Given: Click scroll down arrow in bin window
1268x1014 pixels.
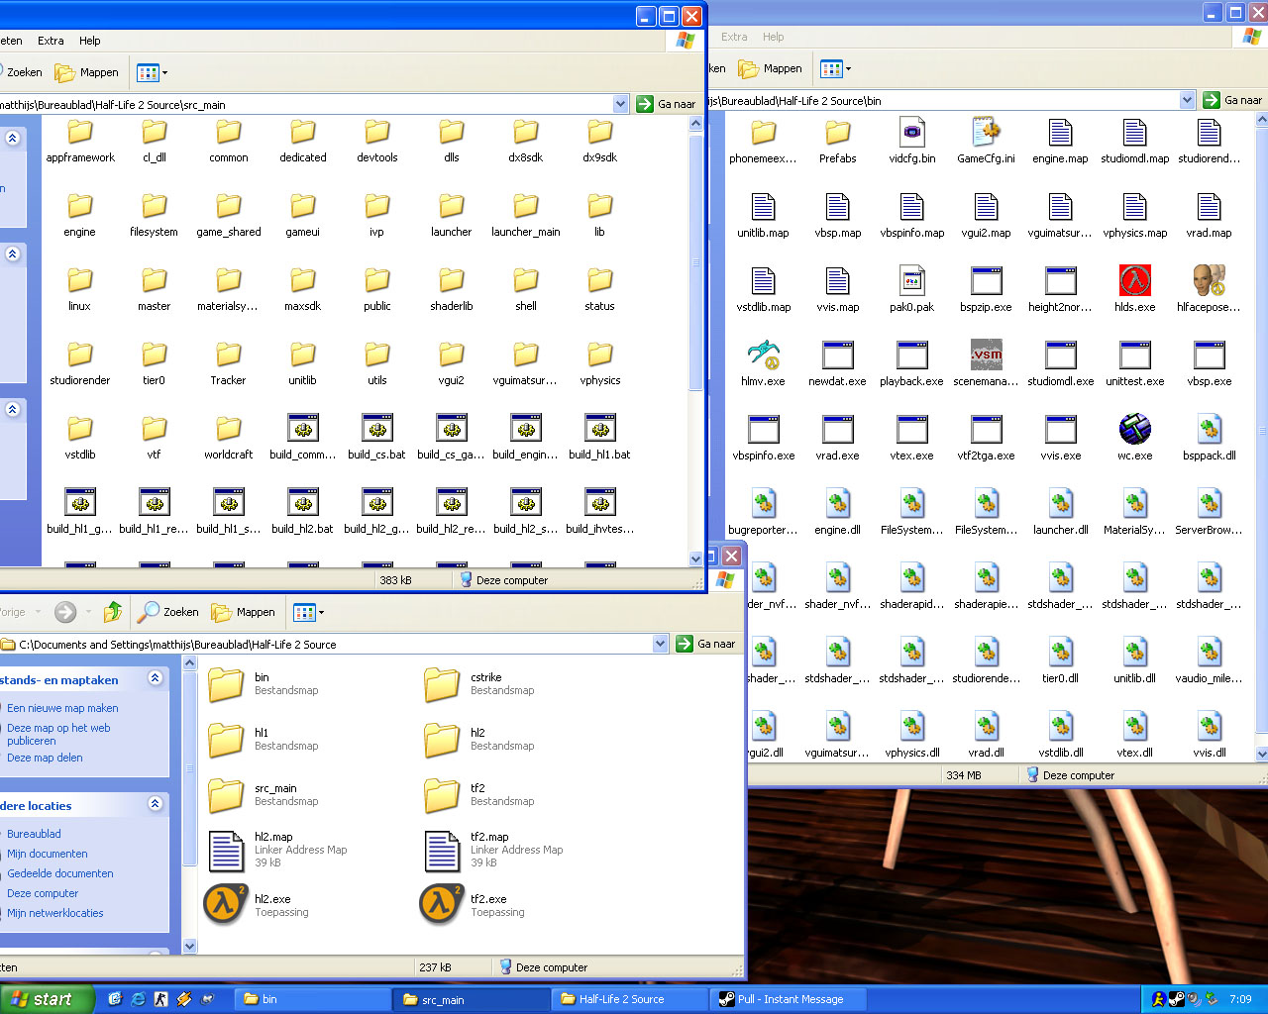Looking at the screenshot, I should pyautogui.click(x=1262, y=754).
